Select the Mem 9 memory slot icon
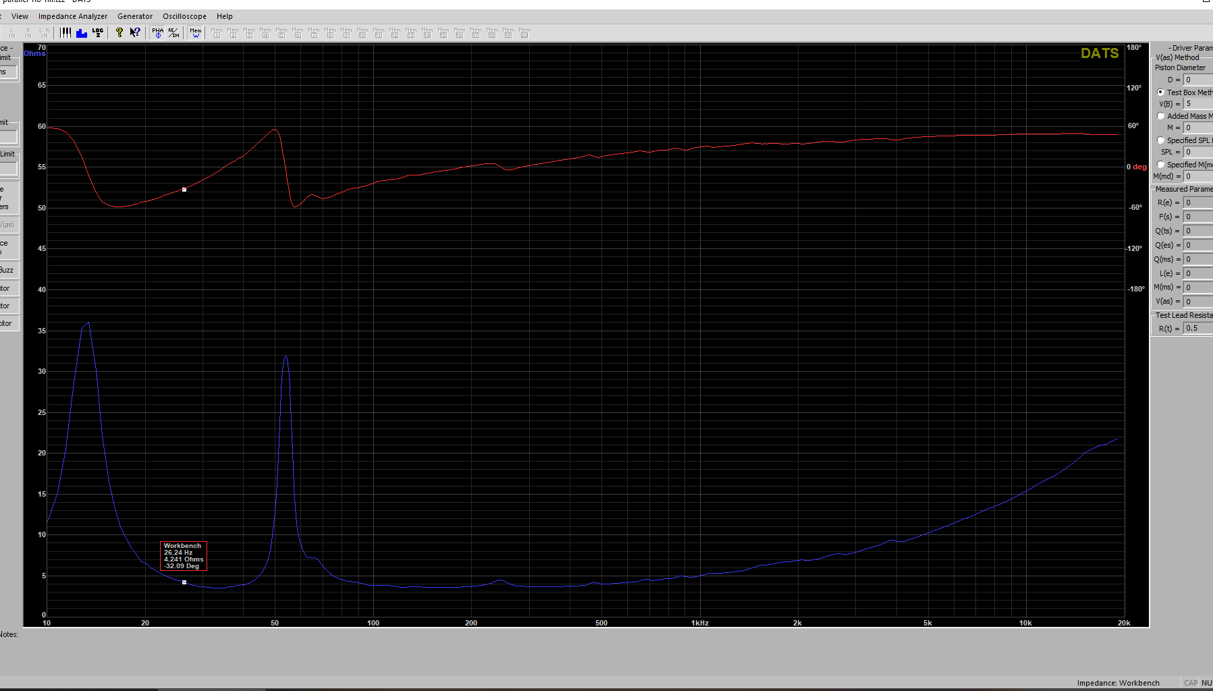 tap(346, 32)
